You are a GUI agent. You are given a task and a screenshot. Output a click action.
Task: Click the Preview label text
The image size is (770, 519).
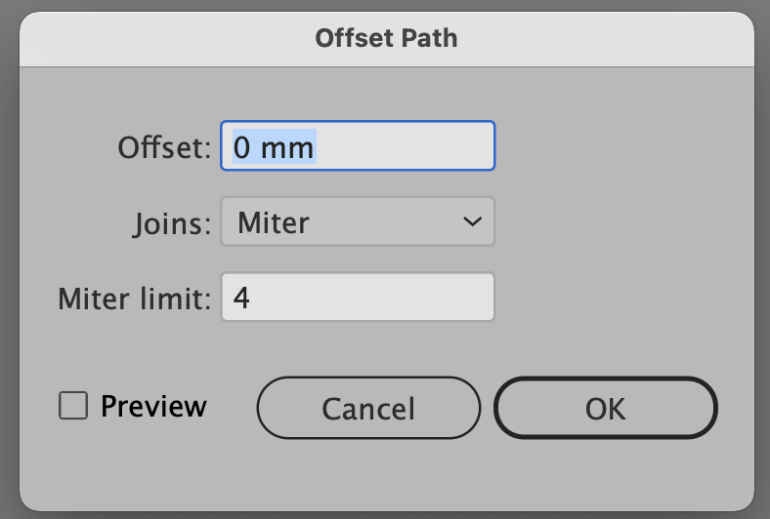click(x=153, y=406)
